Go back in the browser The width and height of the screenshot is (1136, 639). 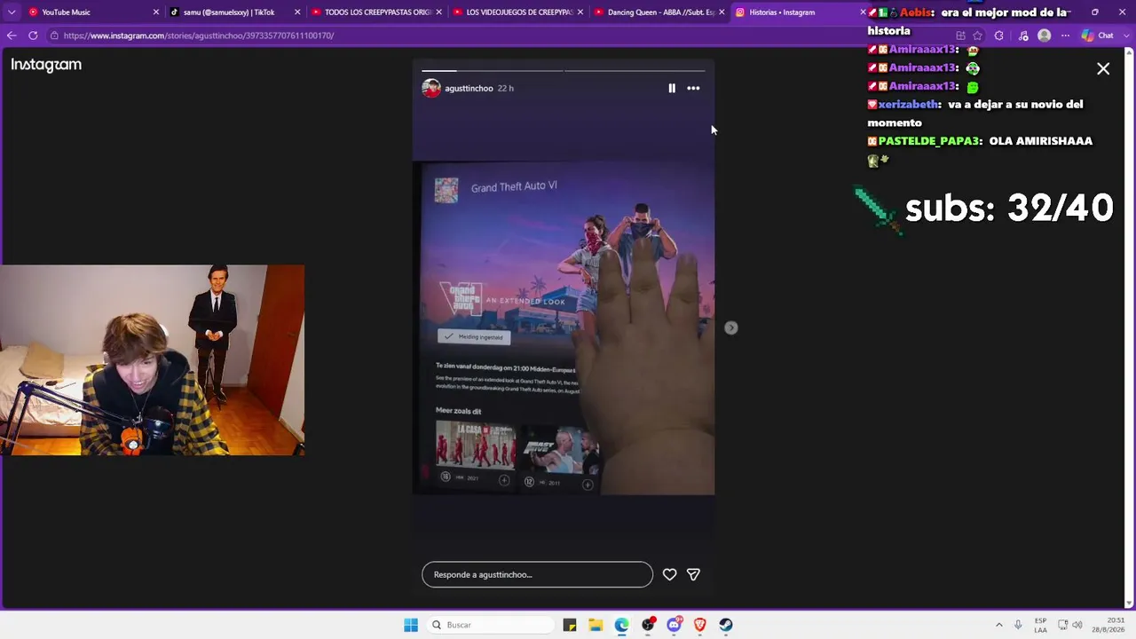click(x=12, y=35)
